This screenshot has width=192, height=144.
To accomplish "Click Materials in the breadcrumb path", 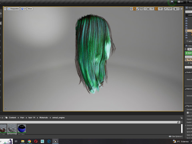I will pyautogui.click(x=44, y=118).
